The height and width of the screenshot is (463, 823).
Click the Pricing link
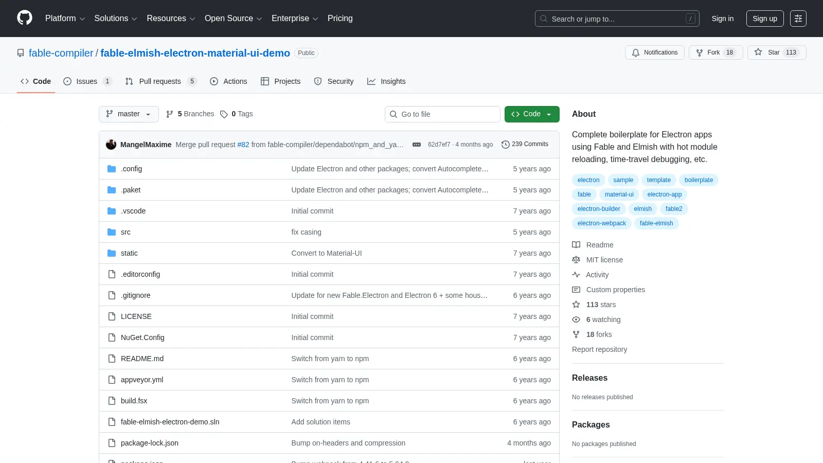click(x=340, y=19)
